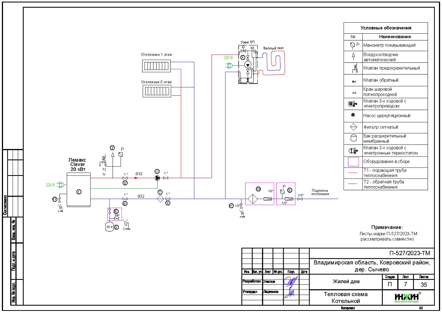The image size is (442, 312).
Task: Click the Лемакс Clever boiler body
Action: point(79,189)
